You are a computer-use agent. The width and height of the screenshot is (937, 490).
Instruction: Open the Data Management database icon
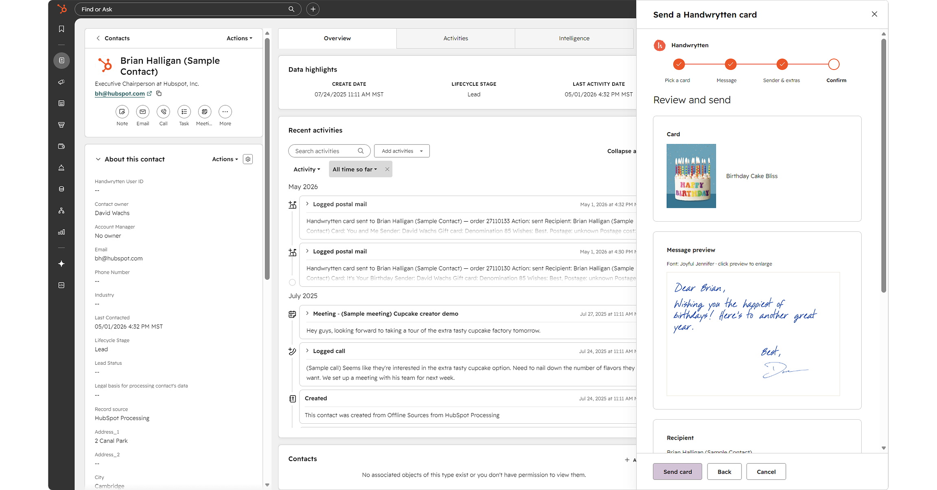point(61,189)
